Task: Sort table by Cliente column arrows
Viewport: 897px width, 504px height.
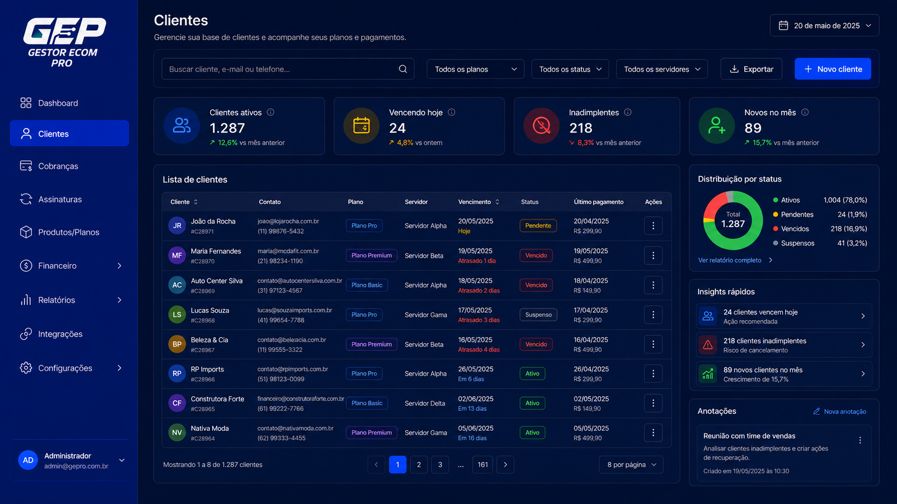Action: click(196, 202)
